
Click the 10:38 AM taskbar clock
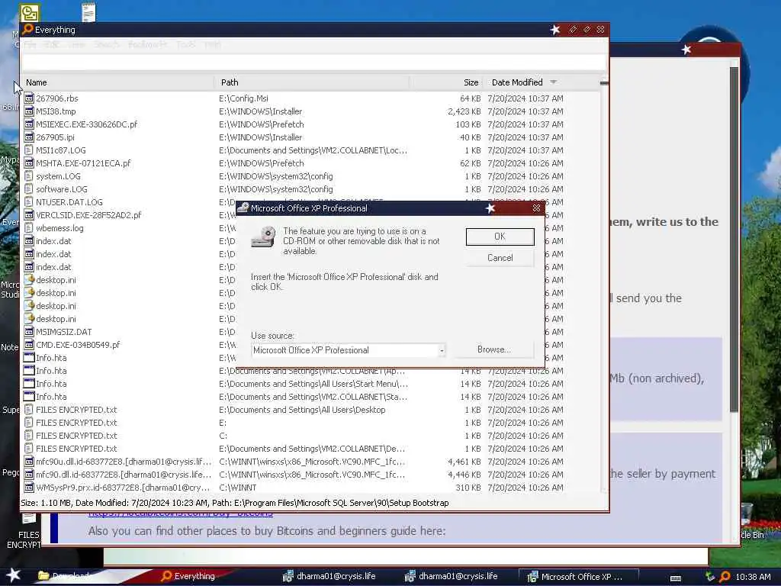click(753, 577)
